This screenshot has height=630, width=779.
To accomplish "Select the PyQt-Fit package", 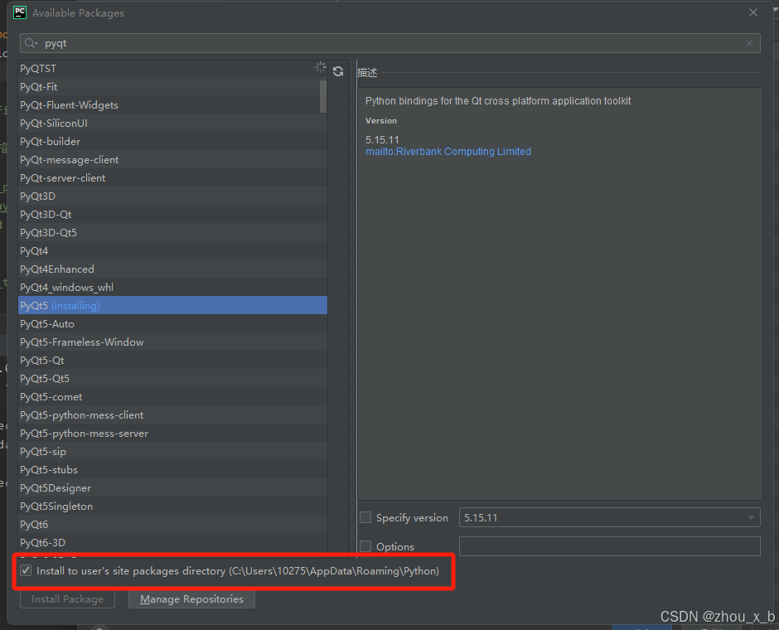I will pyautogui.click(x=172, y=86).
